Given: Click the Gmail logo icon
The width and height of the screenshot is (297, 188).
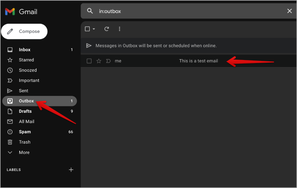Looking at the screenshot, I should point(10,11).
